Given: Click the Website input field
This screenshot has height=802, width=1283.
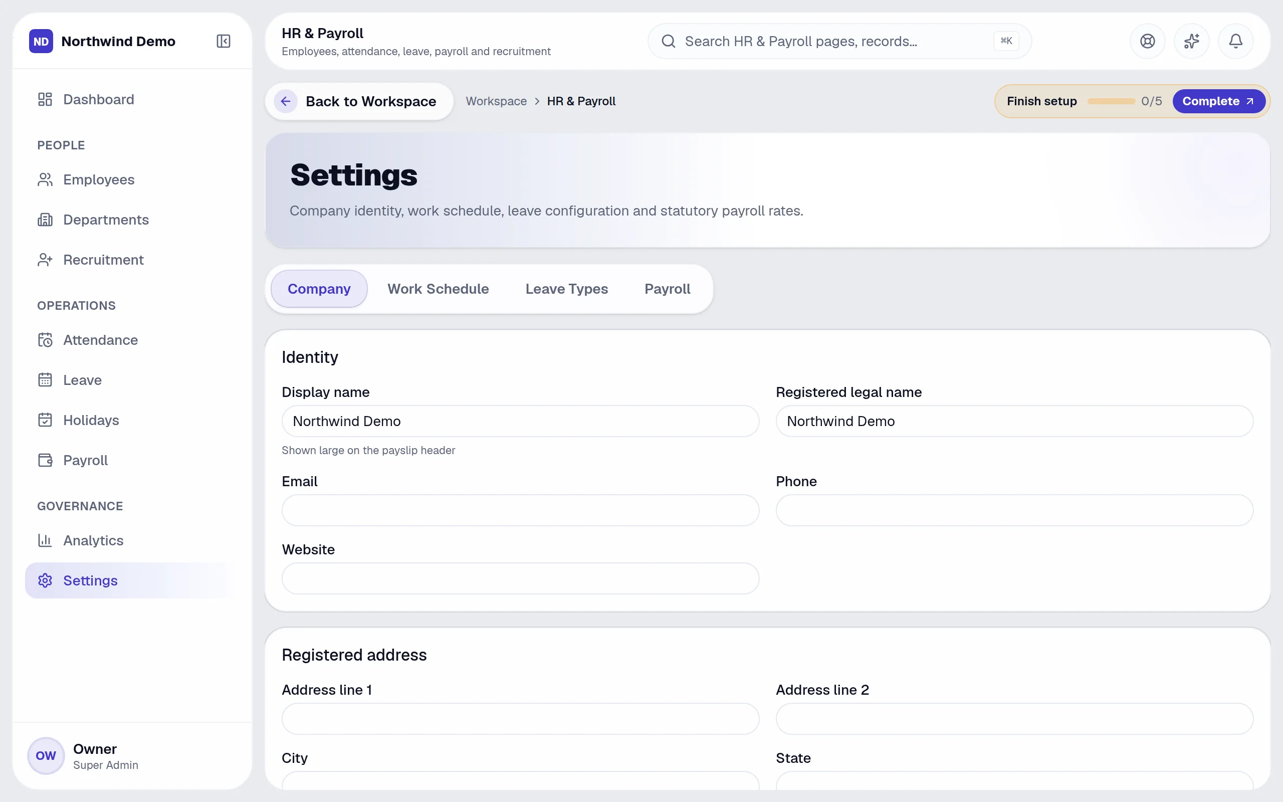Looking at the screenshot, I should click(520, 578).
